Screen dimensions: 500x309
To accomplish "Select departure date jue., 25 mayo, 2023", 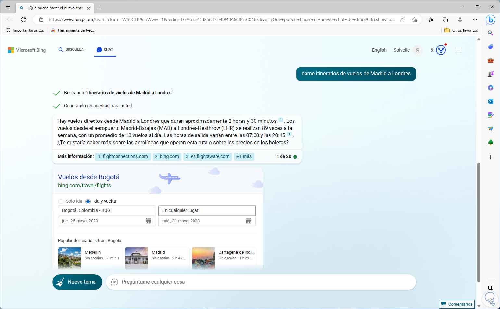I will (x=106, y=221).
